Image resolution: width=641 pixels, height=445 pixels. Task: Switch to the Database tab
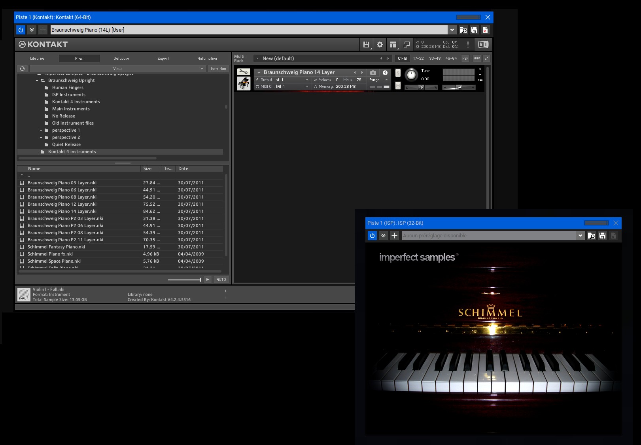(121, 59)
